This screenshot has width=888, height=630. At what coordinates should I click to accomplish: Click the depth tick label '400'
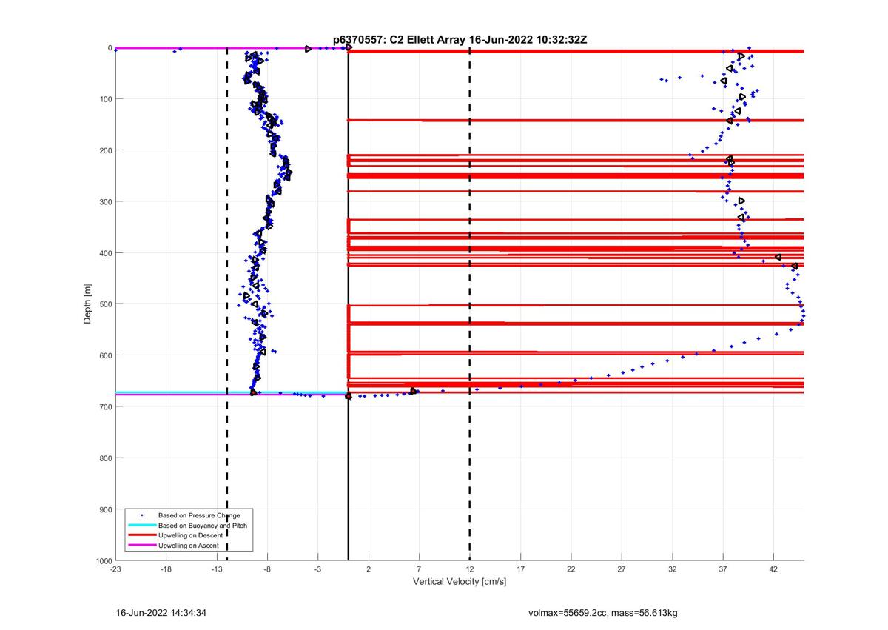(105, 253)
